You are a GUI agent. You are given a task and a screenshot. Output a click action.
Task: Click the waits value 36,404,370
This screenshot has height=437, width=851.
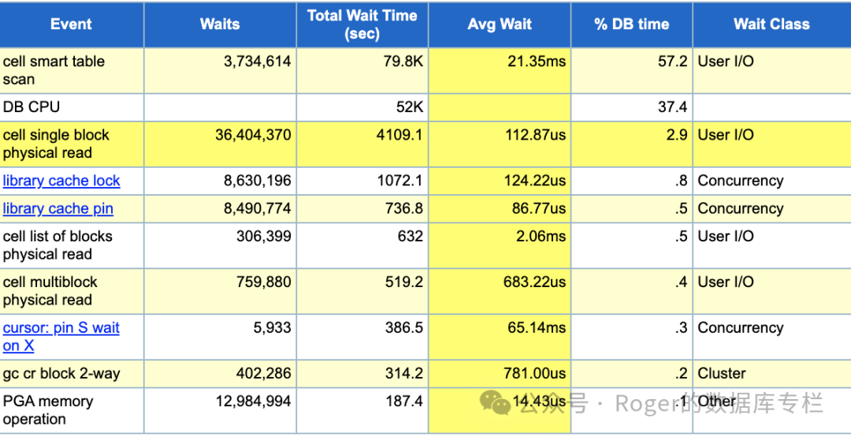coord(253,135)
